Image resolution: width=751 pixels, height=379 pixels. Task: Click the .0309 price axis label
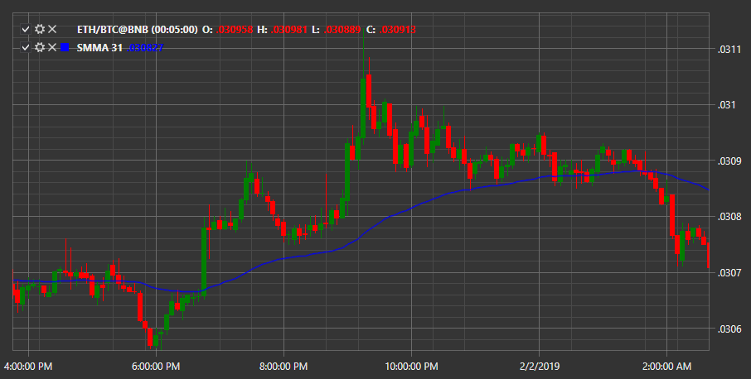coord(729,161)
